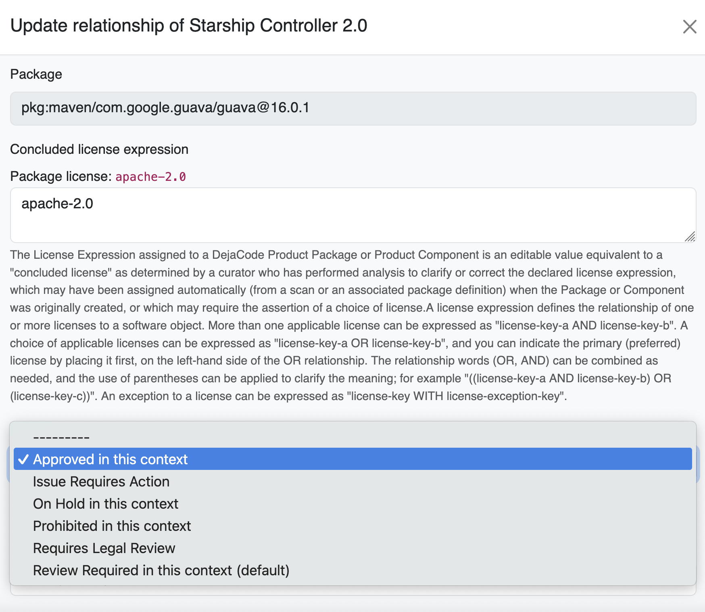This screenshot has width=705, height=612.
Task: Choose Approved in this context
Action: [x=353, y=459]
